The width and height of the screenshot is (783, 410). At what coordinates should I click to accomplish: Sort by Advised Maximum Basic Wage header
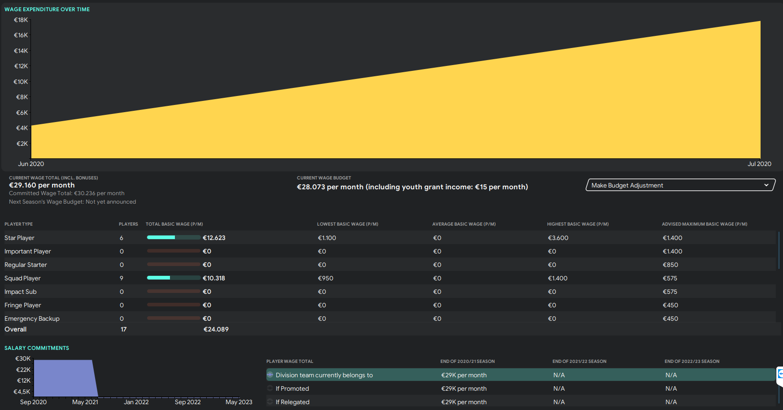(705, 224)
